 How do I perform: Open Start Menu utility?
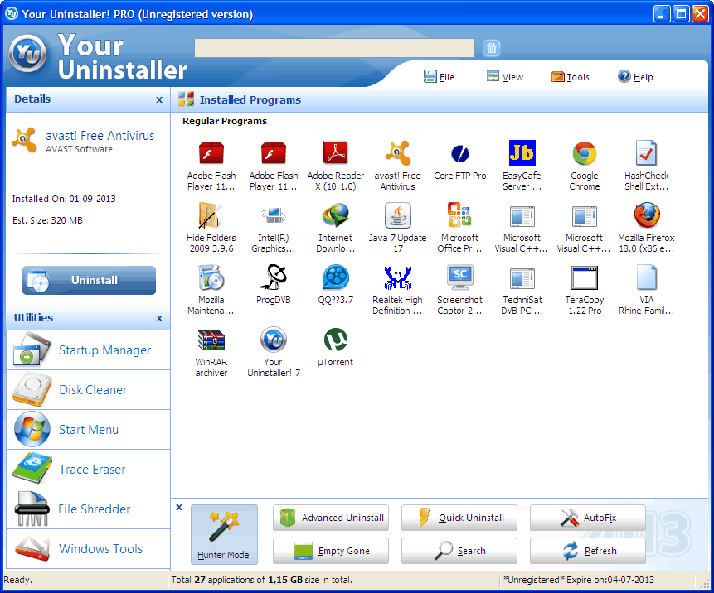coord(89,430)
